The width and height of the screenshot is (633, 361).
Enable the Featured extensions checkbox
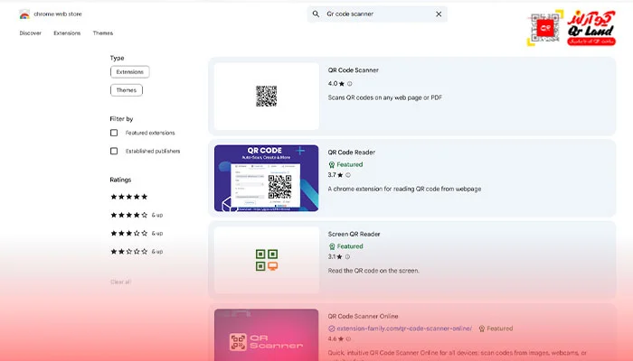pos(114,133)
